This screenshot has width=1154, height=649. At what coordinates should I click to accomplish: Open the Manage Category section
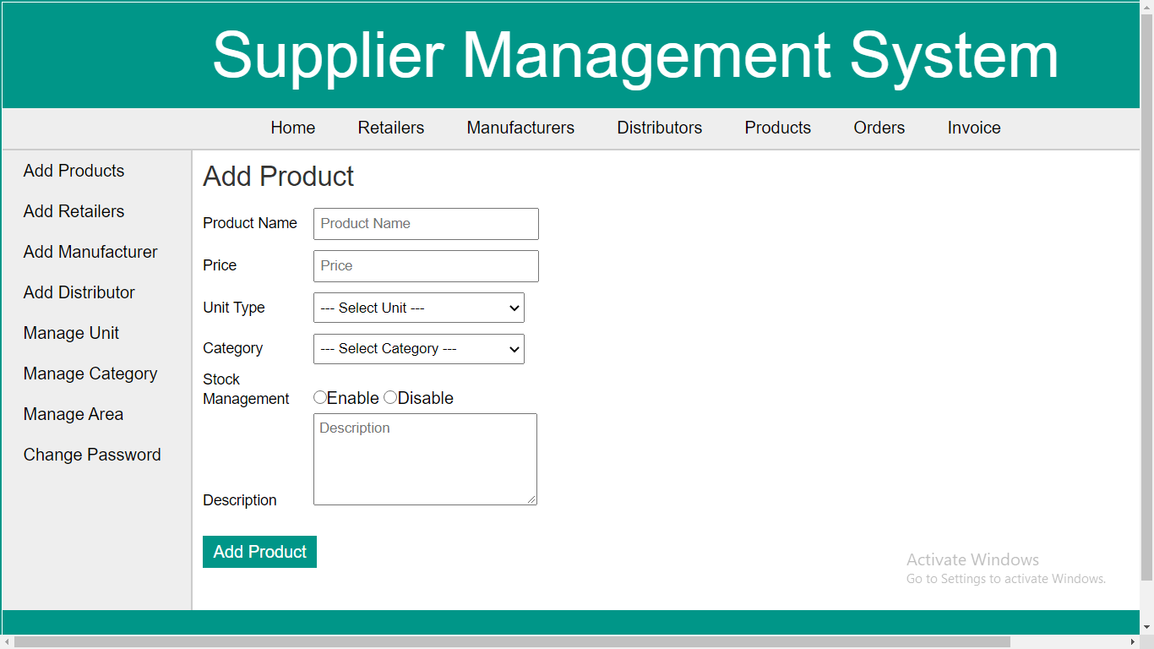click(x=90, y=374)
